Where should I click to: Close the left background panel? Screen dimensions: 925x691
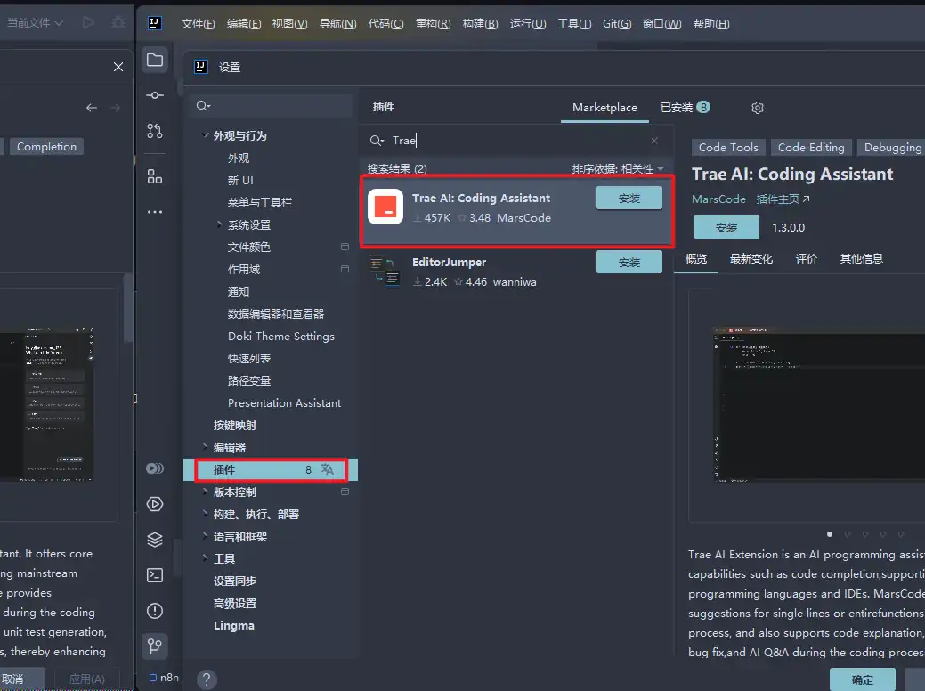click(x=118, y=67)
